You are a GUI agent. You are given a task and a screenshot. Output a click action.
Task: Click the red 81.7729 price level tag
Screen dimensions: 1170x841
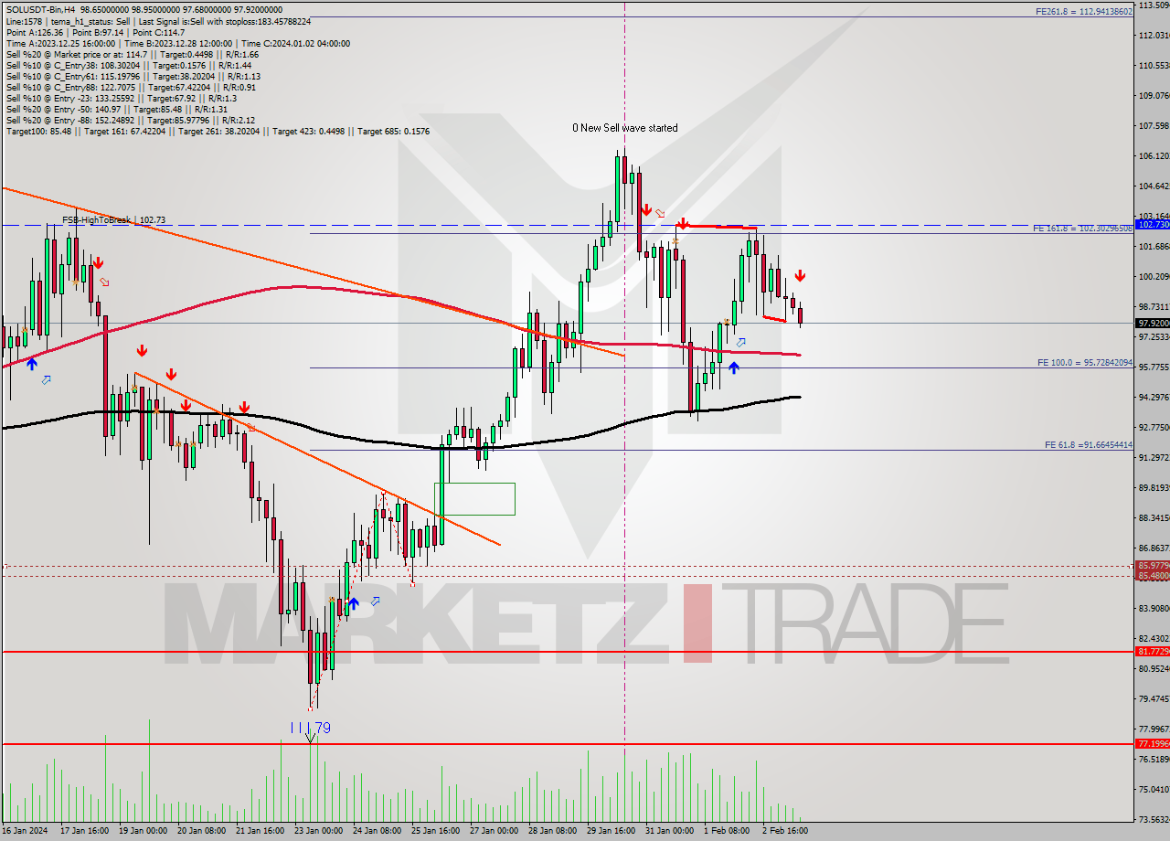coord(1152,651)
